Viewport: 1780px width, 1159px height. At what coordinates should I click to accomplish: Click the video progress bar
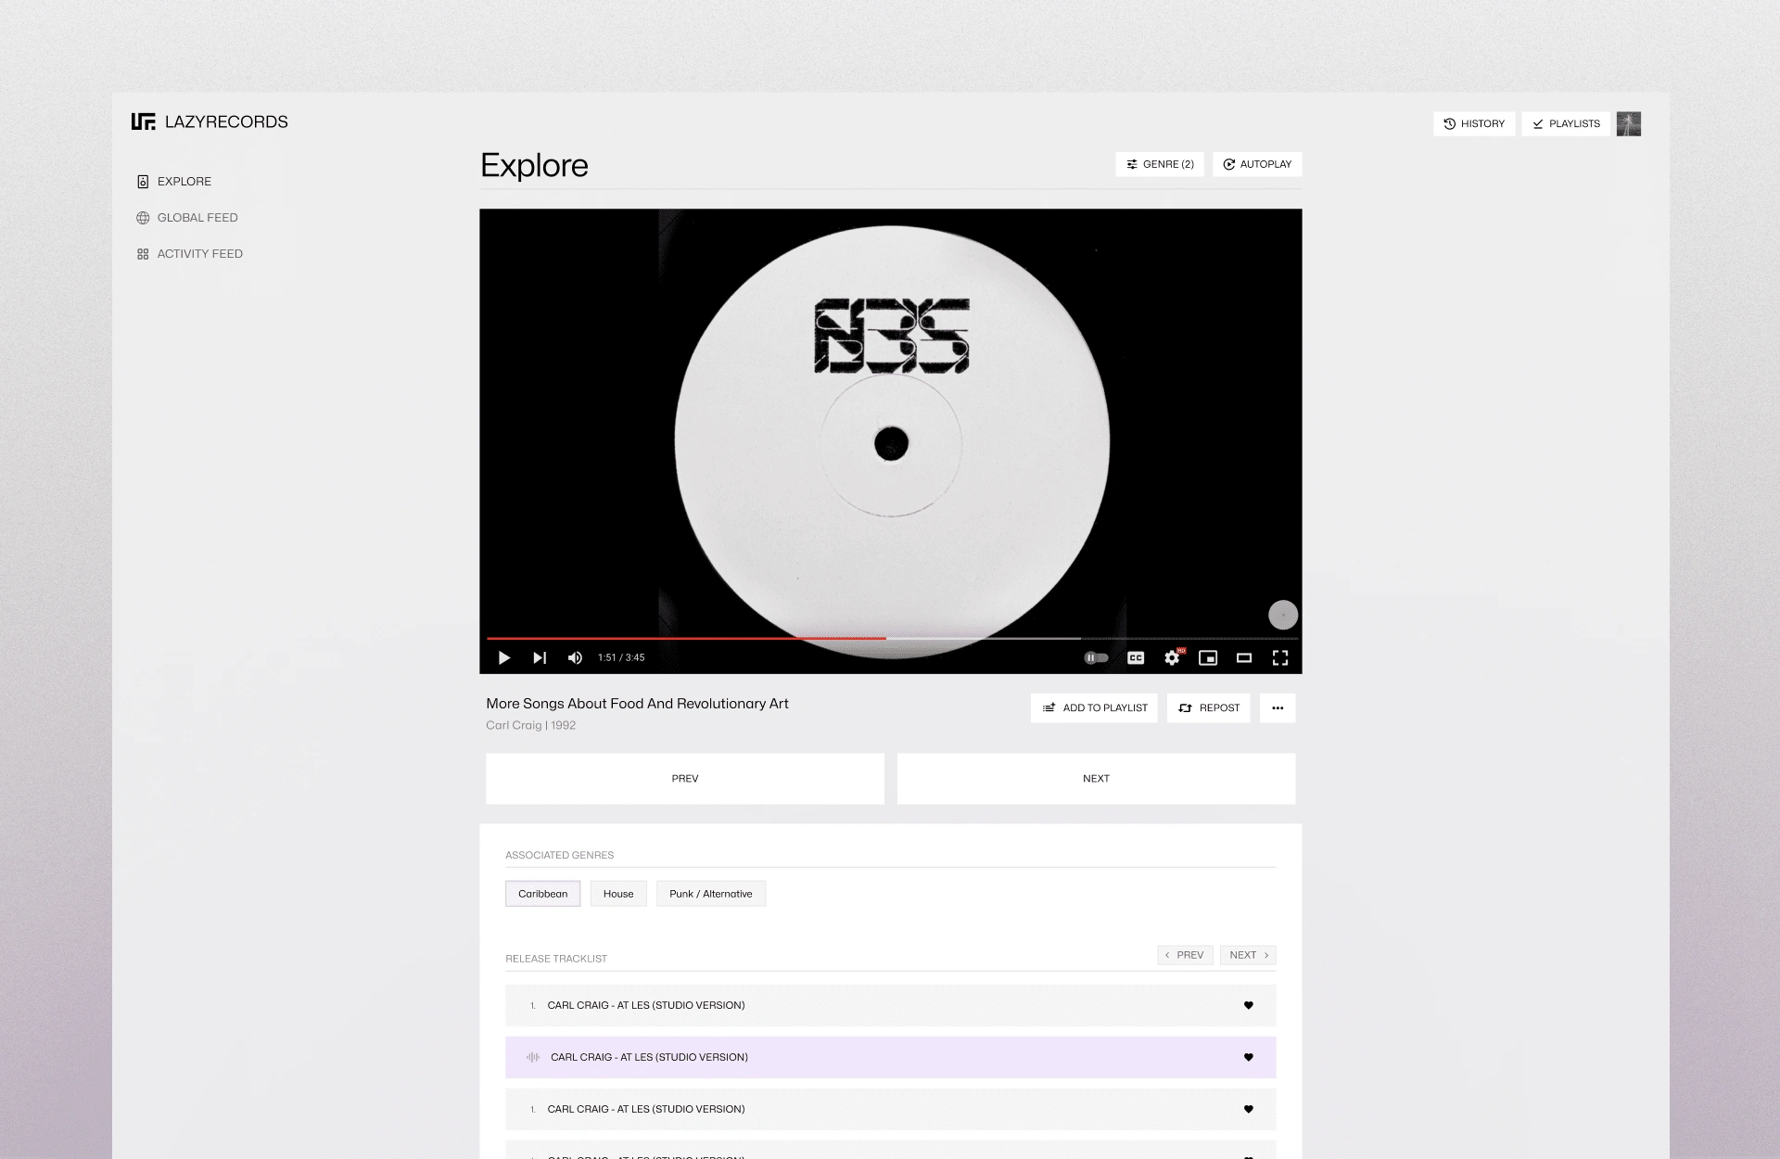(x=892, y=638)
